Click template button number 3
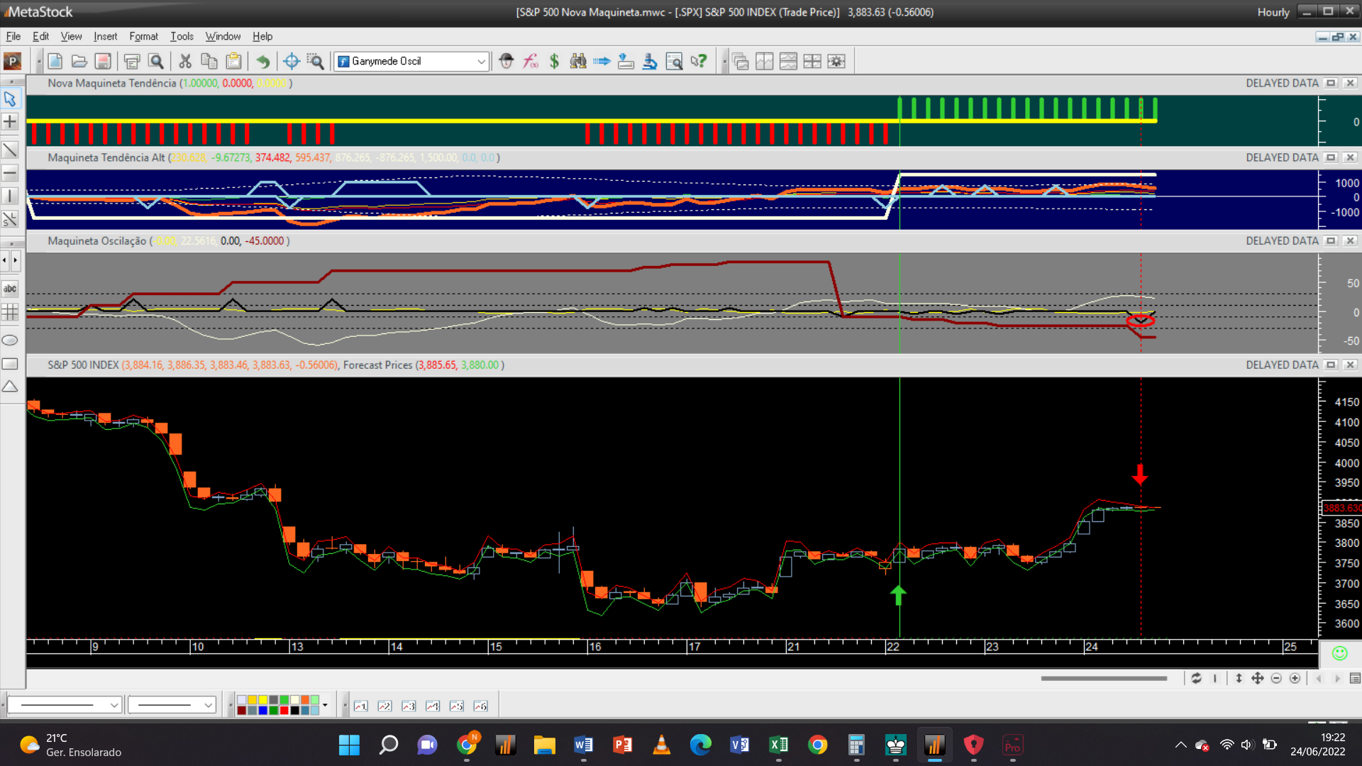The image size is (1362, 766). (x=409, y=706)
